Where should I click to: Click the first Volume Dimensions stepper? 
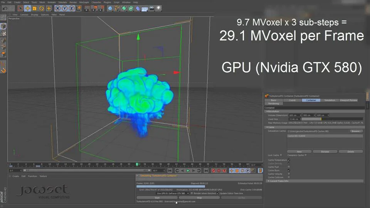tap(300, 115)
